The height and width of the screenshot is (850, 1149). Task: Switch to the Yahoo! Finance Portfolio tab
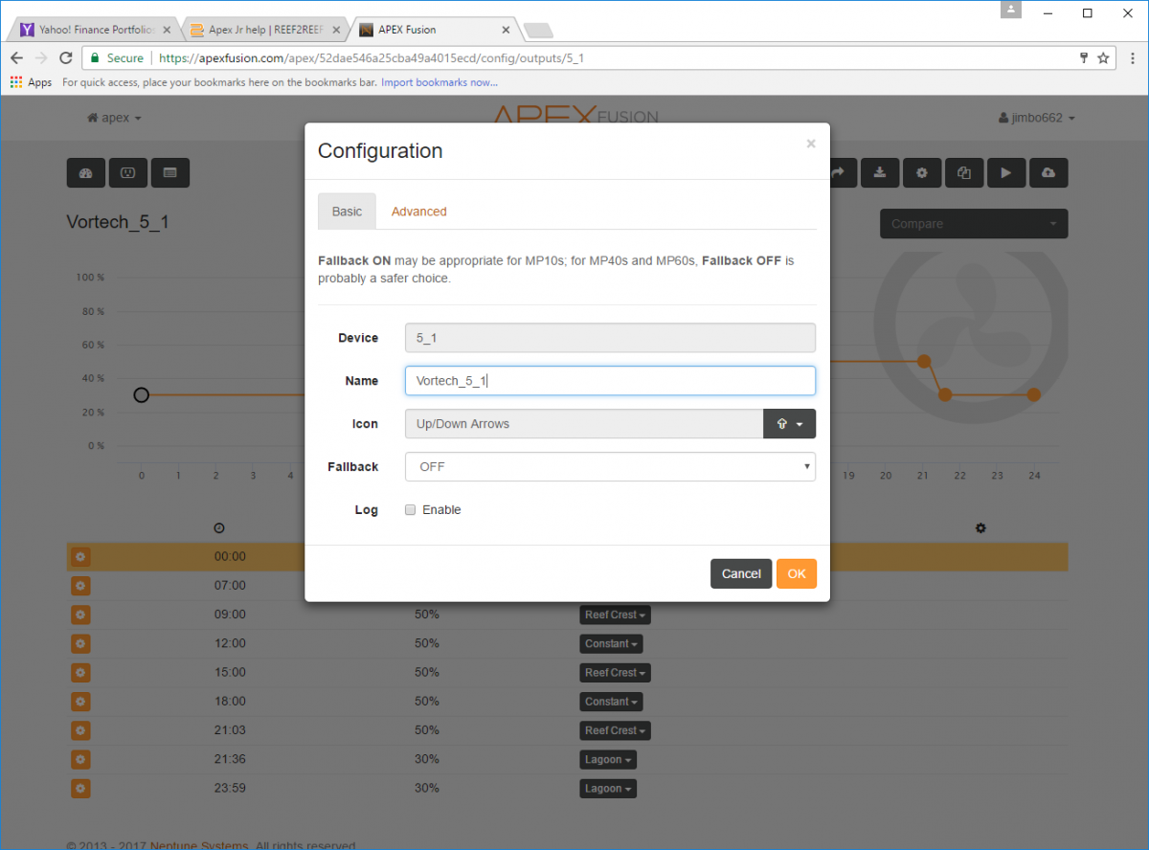coord(94,30)
